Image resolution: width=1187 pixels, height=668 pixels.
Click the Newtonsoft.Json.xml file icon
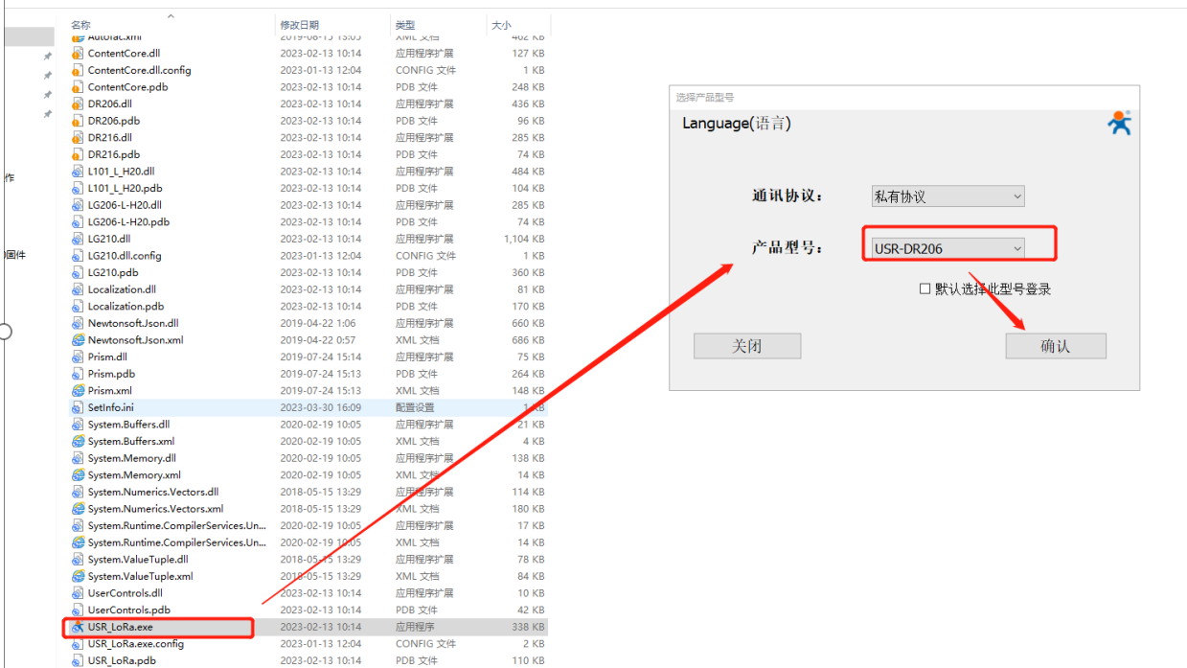pos(79,340)
